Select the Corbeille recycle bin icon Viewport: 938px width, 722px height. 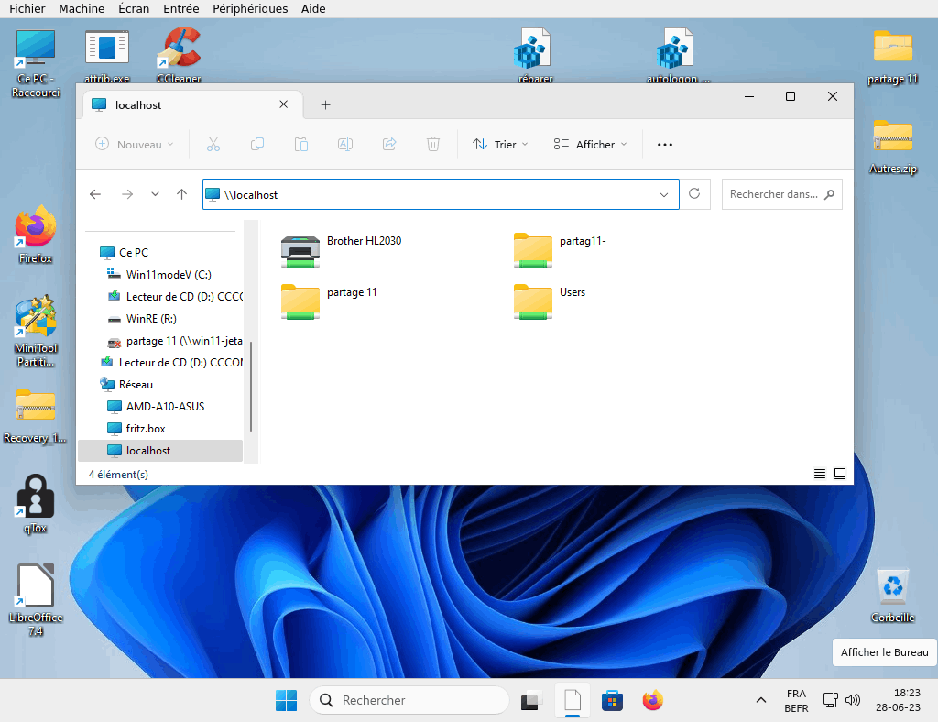pos(892,596)
